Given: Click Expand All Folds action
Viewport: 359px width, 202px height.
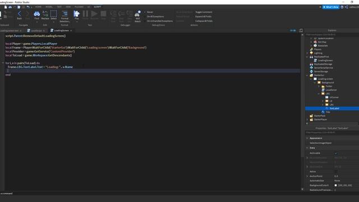Looking at the screenshot, I should click(x=203, y=16).
